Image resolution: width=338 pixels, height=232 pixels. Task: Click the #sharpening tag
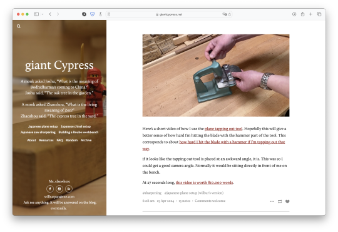point(152,193)
